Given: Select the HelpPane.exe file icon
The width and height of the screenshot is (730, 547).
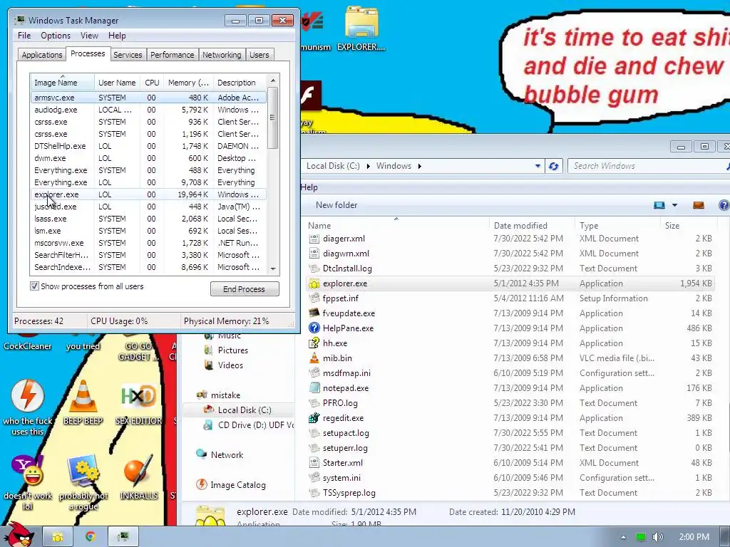Looking at the screenshot, I should point(314,328).
